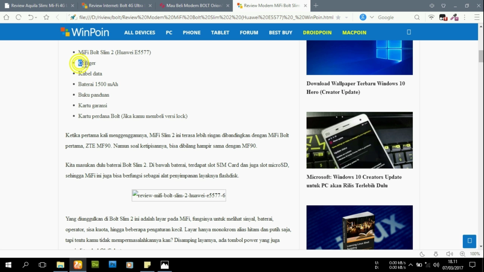Visit the MACPOIN link
This screenshot has width=484, height=272.
pyautogui.click(x=354, y=32)
